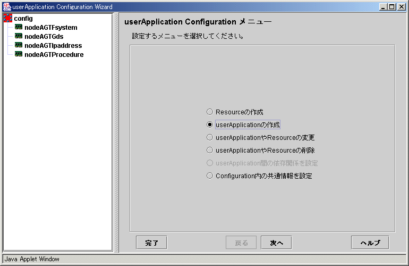This screenshot has width=409, height=266.
Task: Select the config tree label
Action: click(x=23, y=19)
